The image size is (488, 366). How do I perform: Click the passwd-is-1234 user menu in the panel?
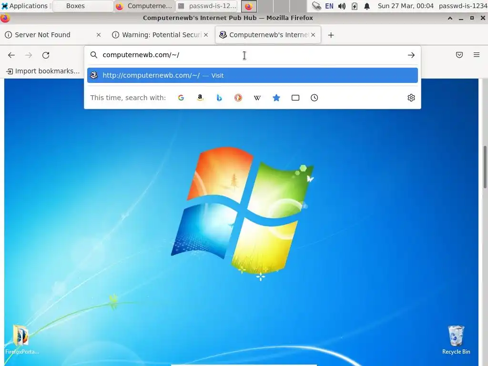[463, 6]
